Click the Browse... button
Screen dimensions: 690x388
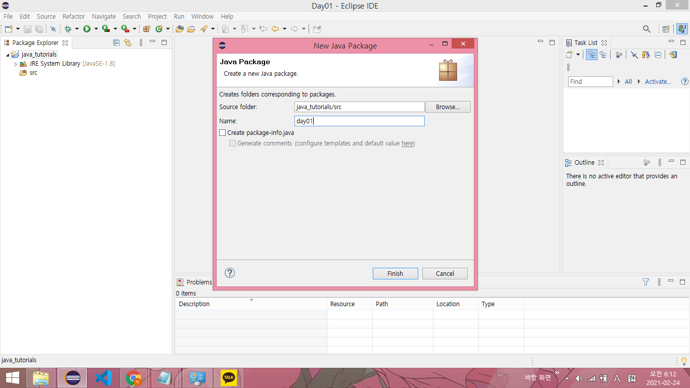(x=448, y=107)
